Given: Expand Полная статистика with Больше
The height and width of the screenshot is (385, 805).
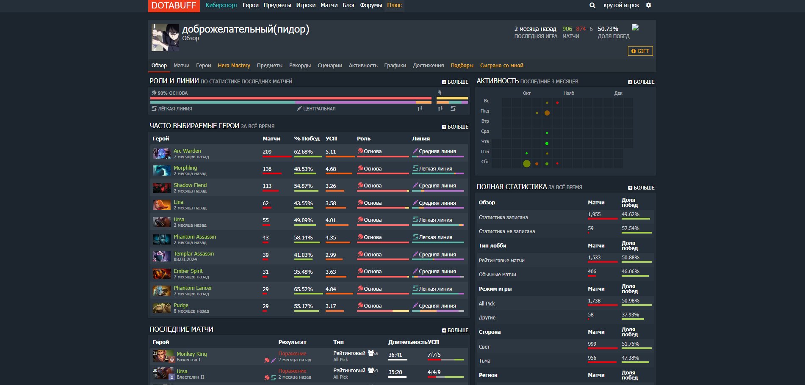Looking at the screenshot, I should tap(641, 188).
